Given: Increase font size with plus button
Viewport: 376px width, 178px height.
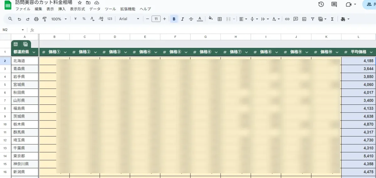Looking at the screenshot, I should click(x=164, y=19).
